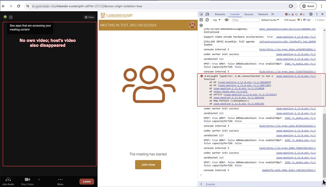Screen dimensions: 326x187
Task: Click the Join Audio headphones icon
Action: [8, 180]
